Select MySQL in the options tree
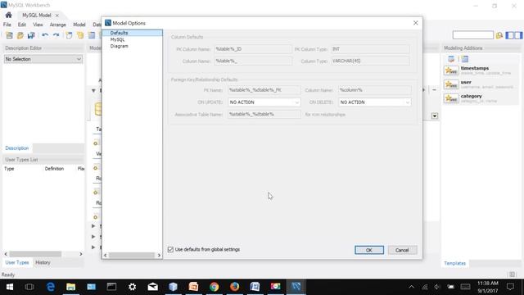The image size is (524, 295). (x=117, y=39)
